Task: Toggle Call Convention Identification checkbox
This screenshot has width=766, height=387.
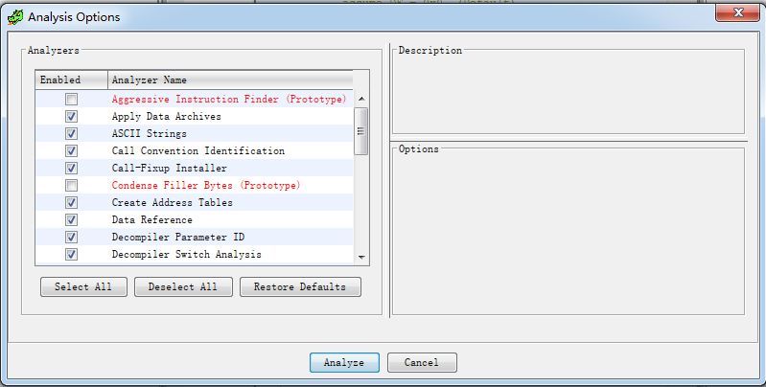Action: point(72,151)
